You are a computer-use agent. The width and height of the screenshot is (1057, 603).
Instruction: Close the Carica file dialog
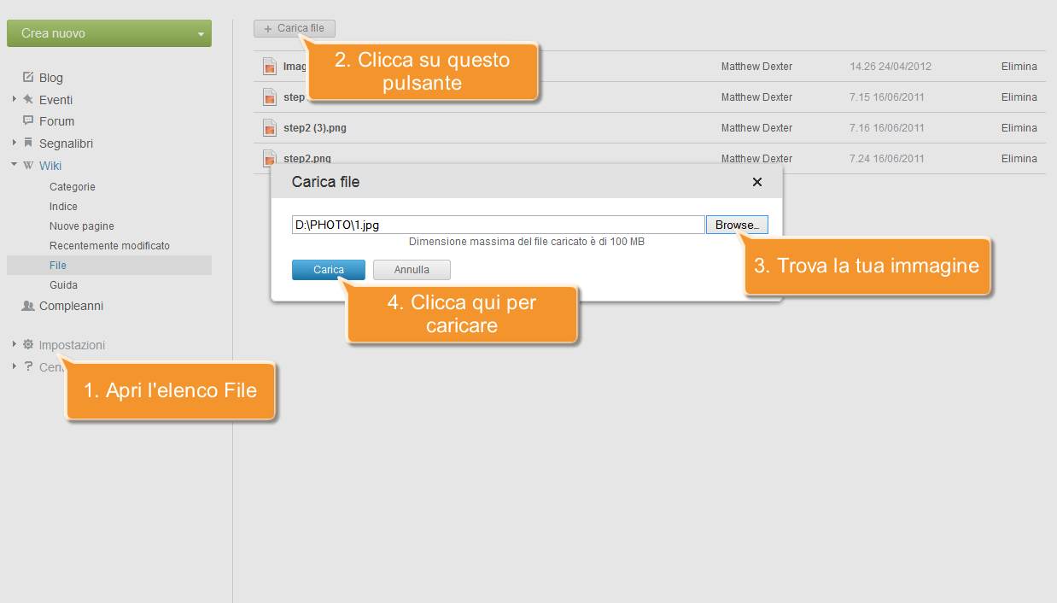756,182
